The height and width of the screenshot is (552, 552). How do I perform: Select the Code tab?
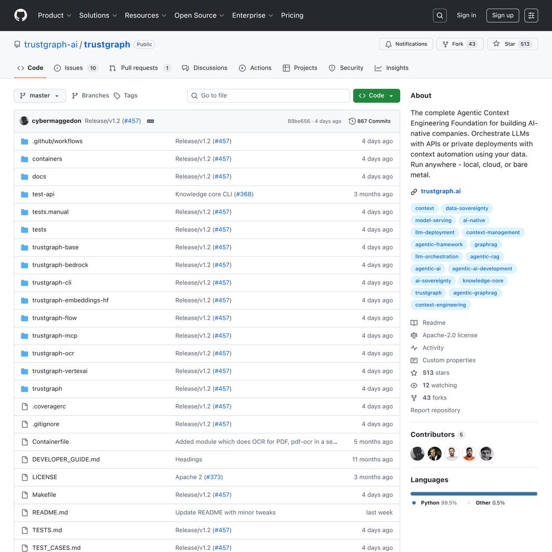coord(30,68)
